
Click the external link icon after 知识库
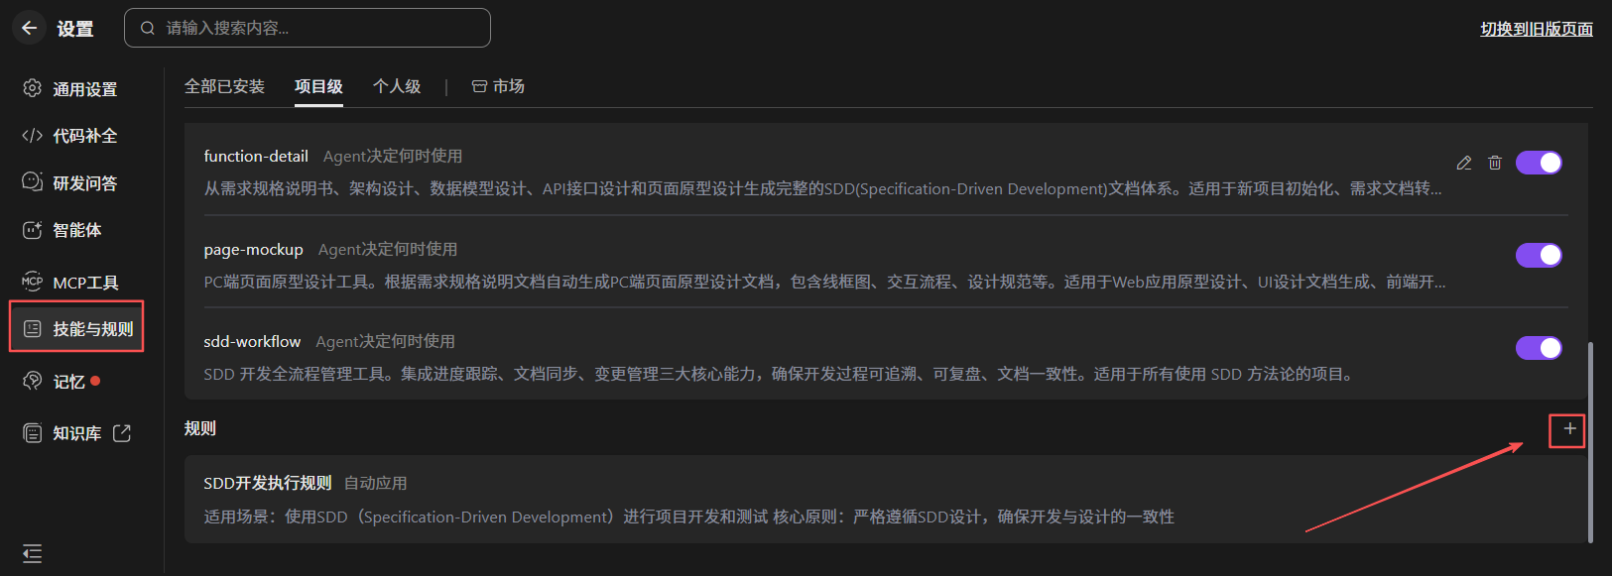(122, 433)
